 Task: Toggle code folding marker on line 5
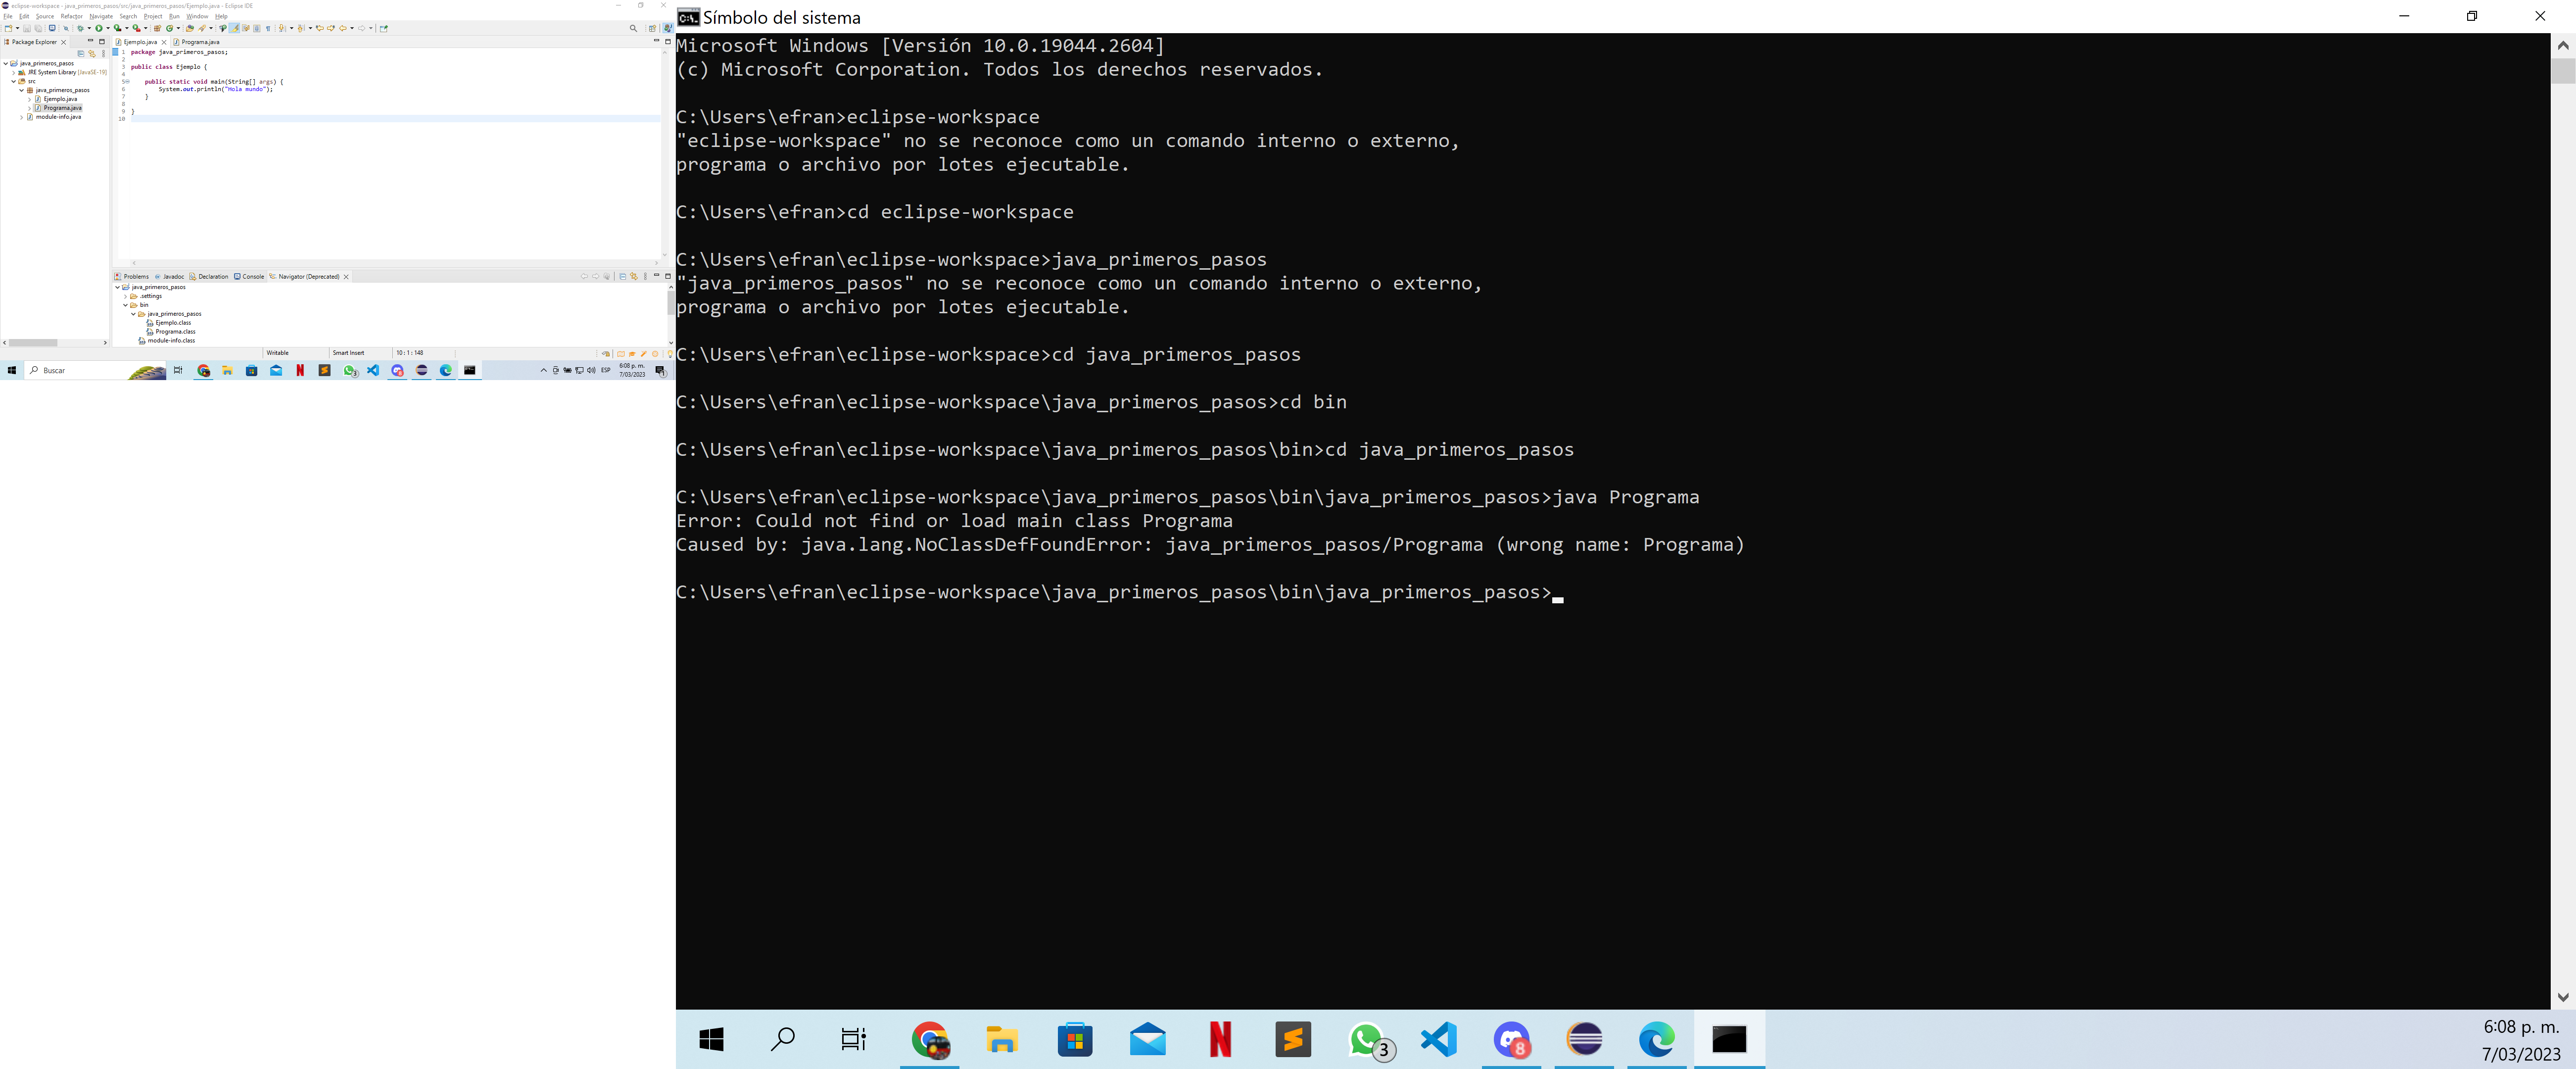click(127, 82)
